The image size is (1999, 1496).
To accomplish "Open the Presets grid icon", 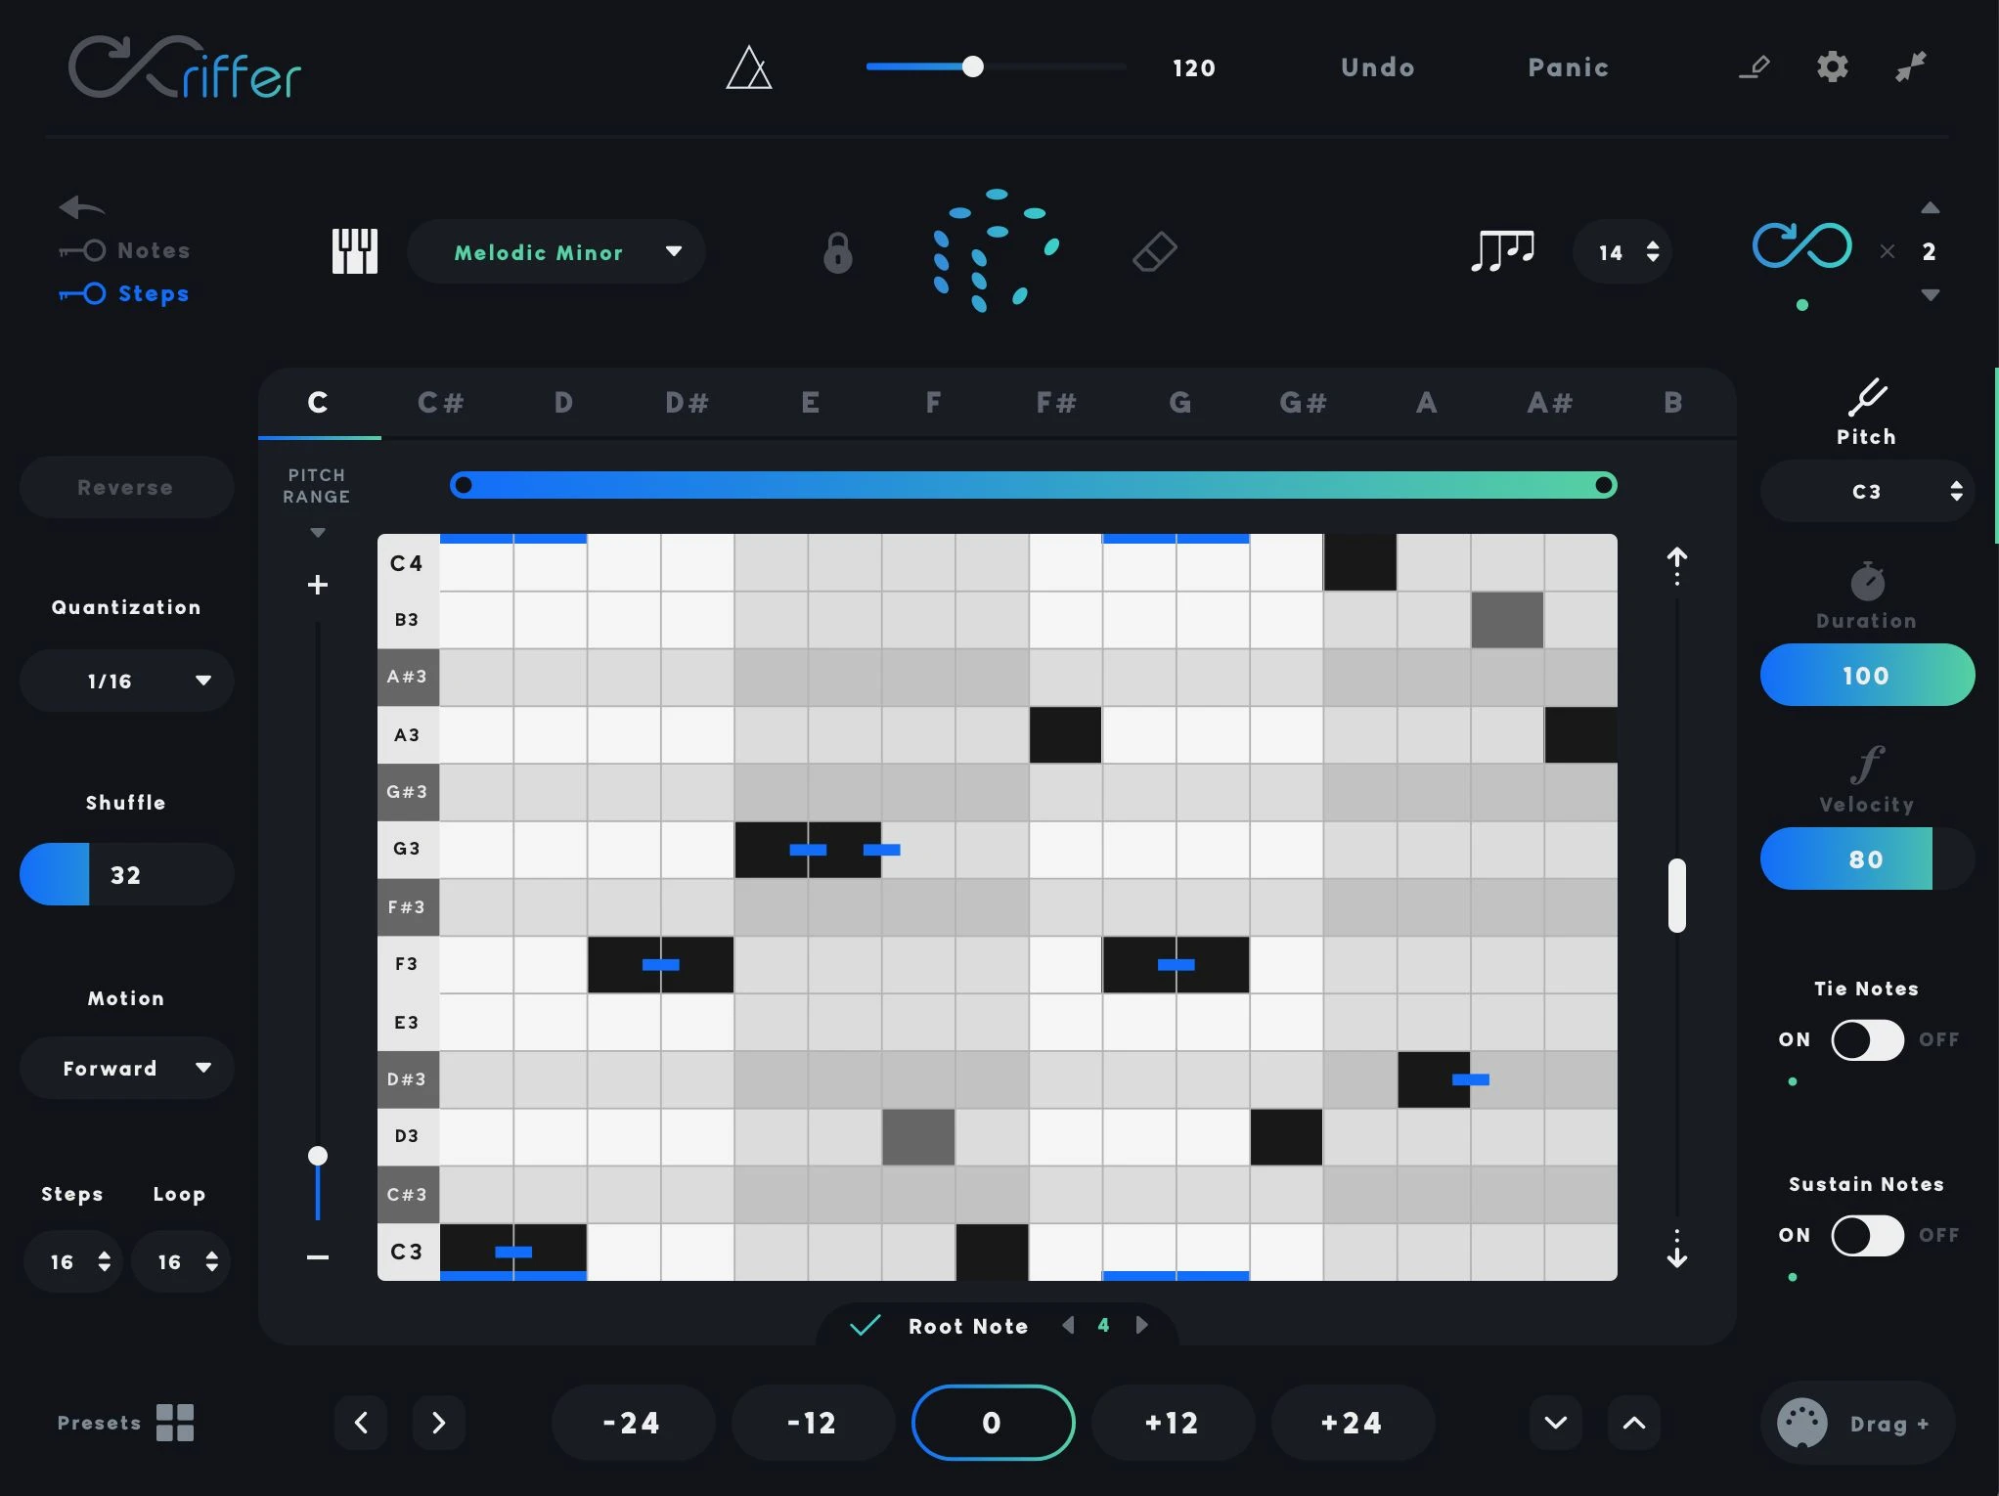I will tap(175, 1423).
